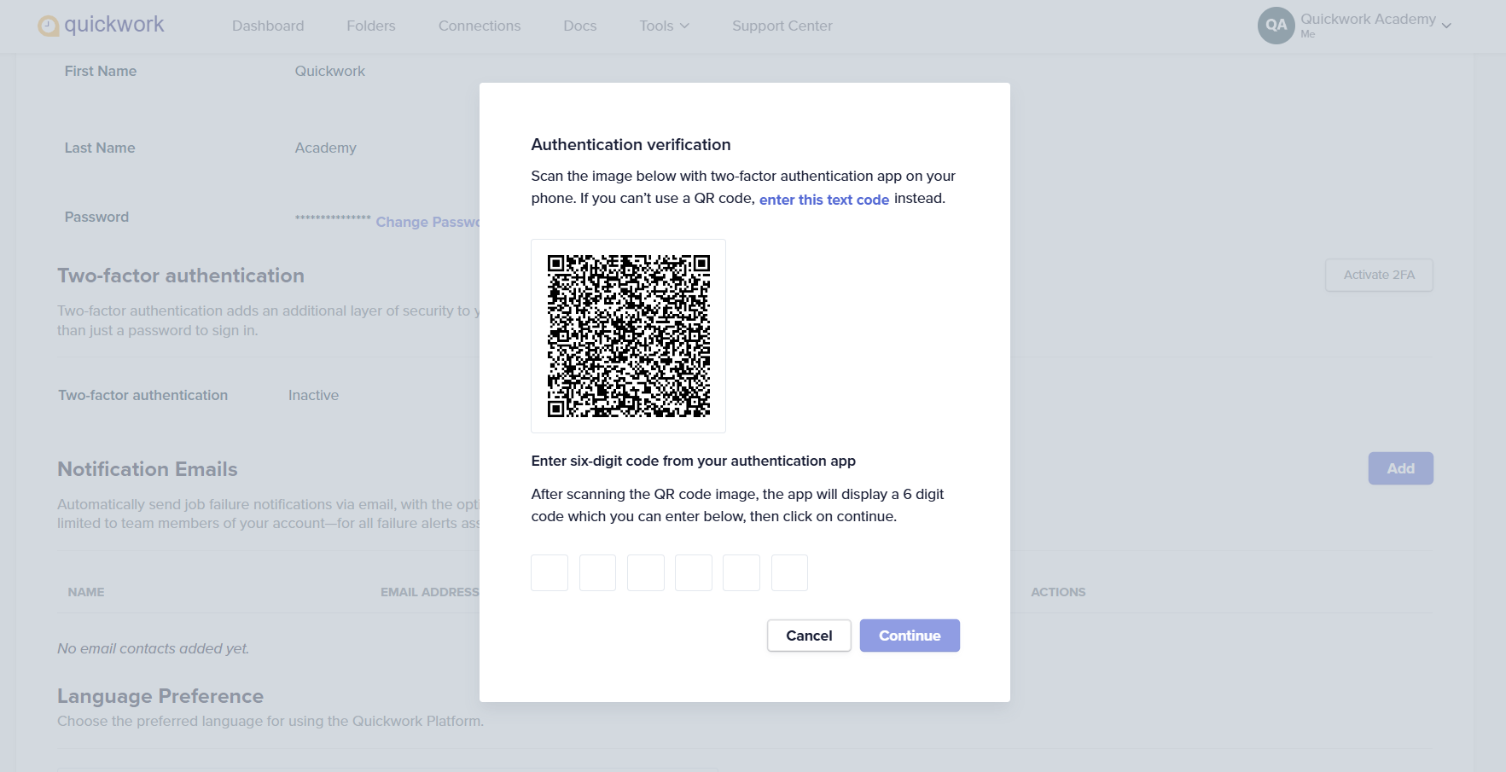Visit the Support Center
Image resolution: width=1506 pixels, height=772 pixels.
782,26
